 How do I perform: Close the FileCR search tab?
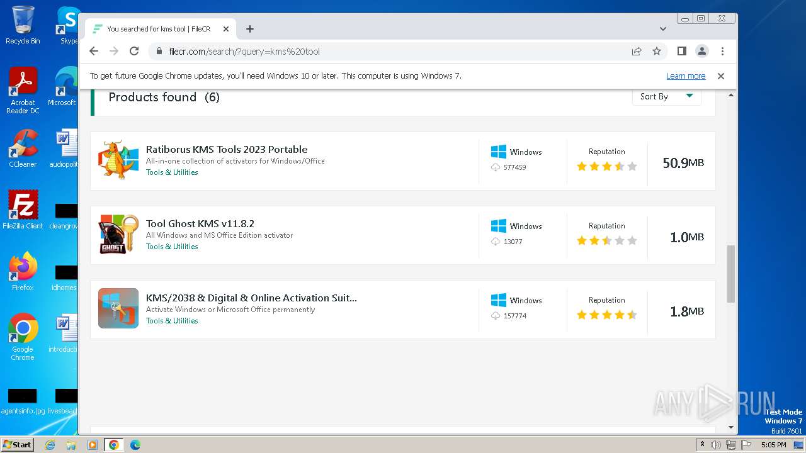pos(226,29)
